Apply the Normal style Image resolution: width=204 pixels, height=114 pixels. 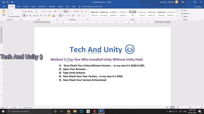pos(94,13)
